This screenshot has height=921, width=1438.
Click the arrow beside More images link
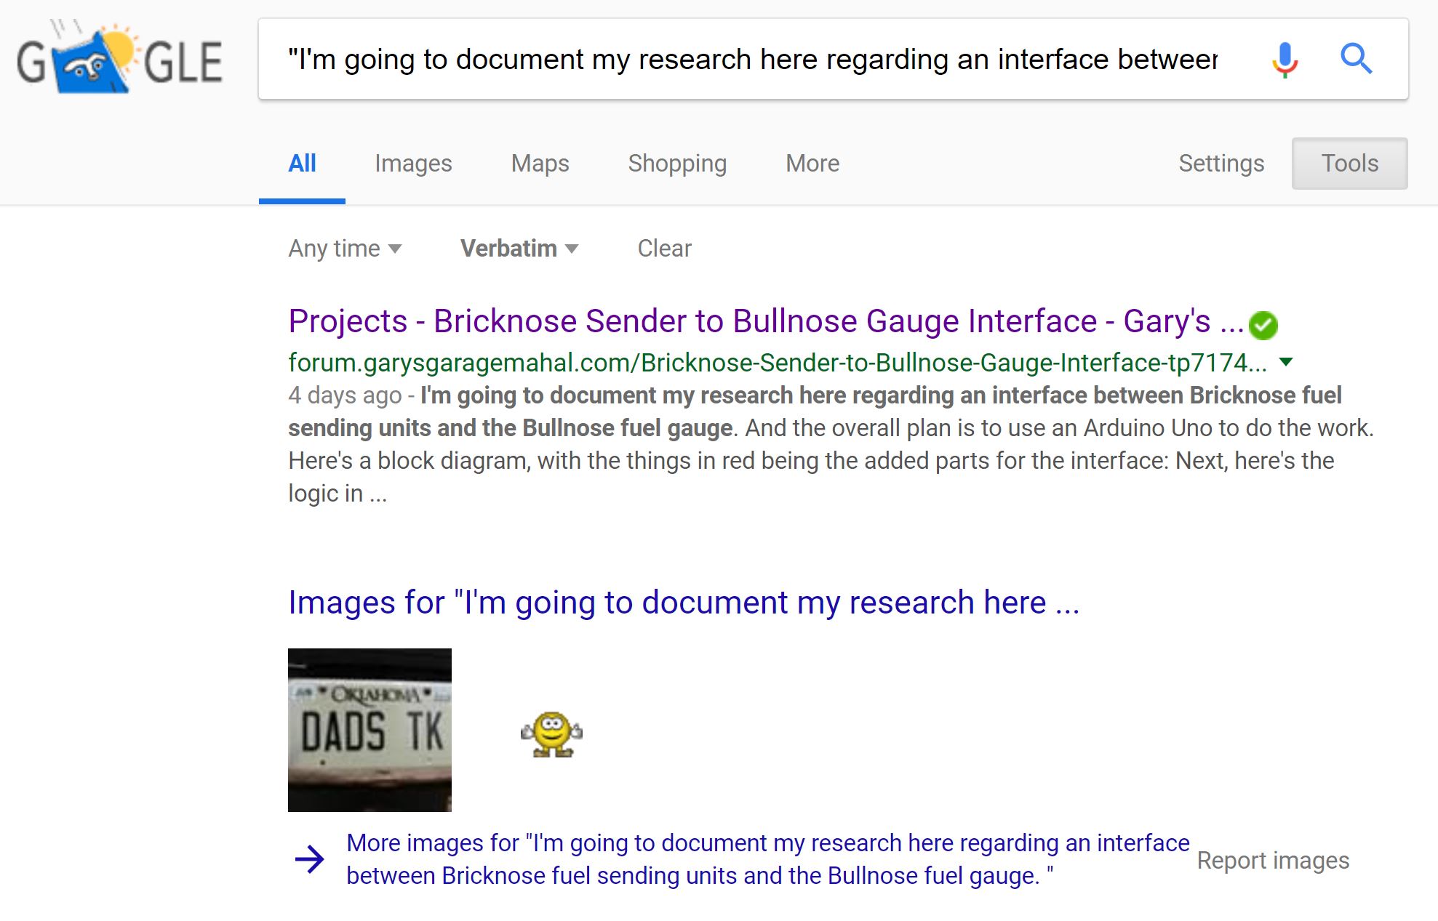[310, 859]
